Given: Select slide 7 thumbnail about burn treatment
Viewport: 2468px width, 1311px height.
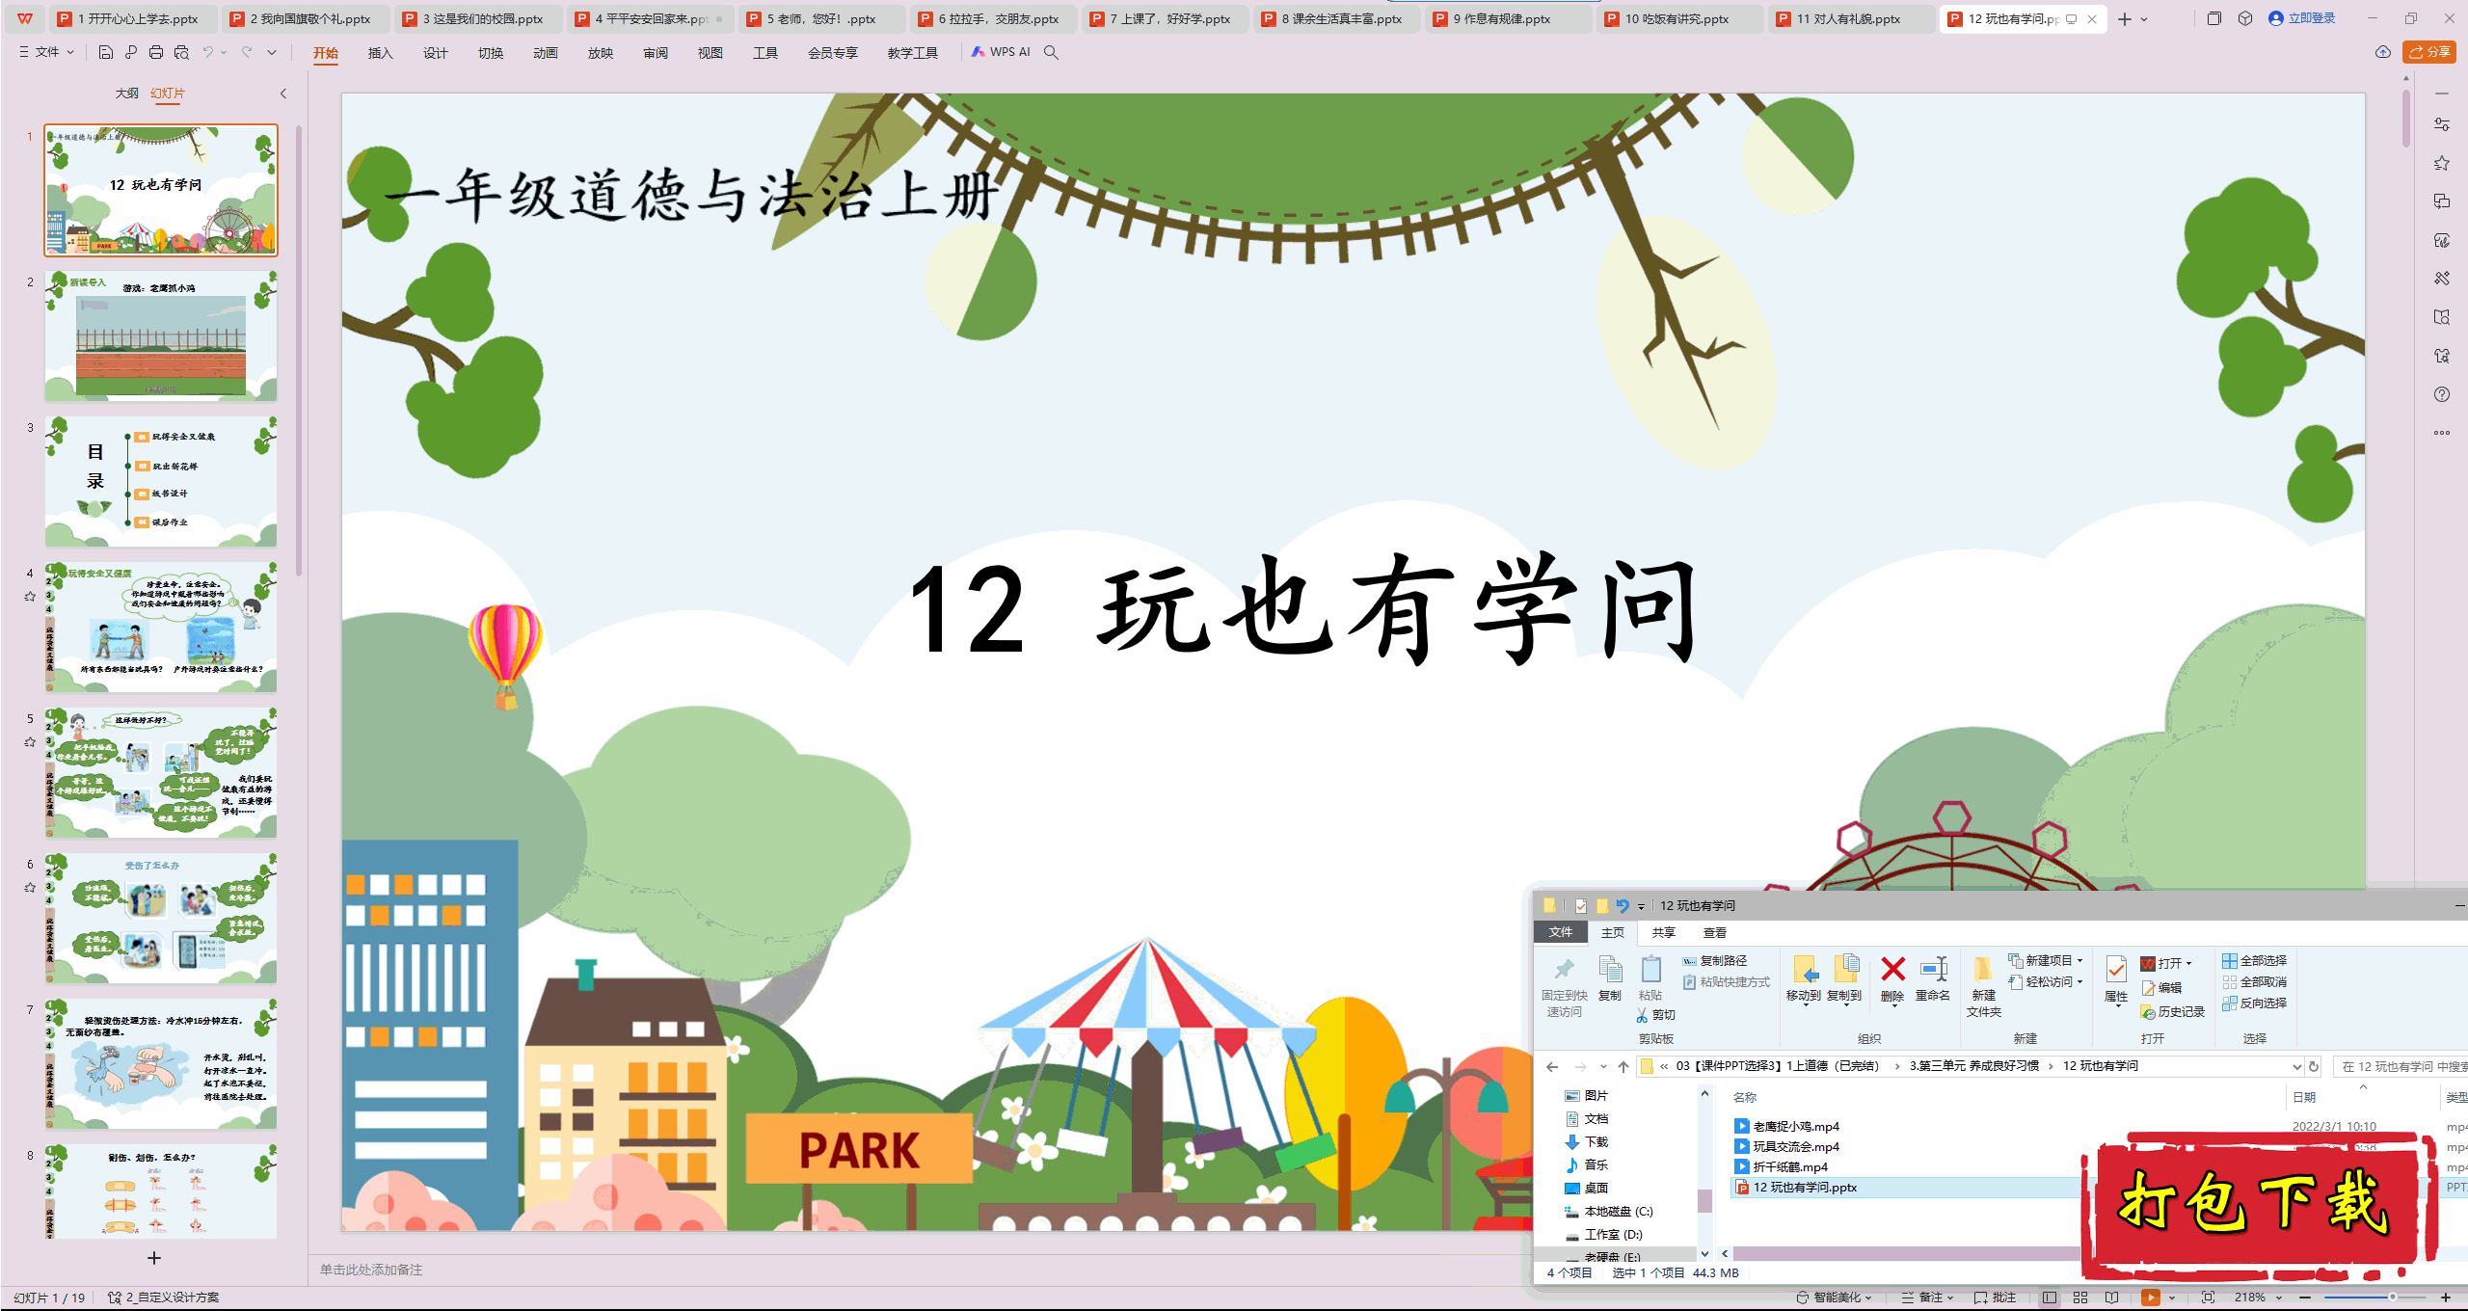Looking at the screenshot, I should point(161,1064).
